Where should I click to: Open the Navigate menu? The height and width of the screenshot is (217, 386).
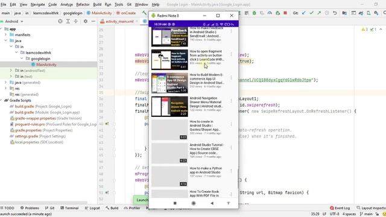[x=37, y=4]
